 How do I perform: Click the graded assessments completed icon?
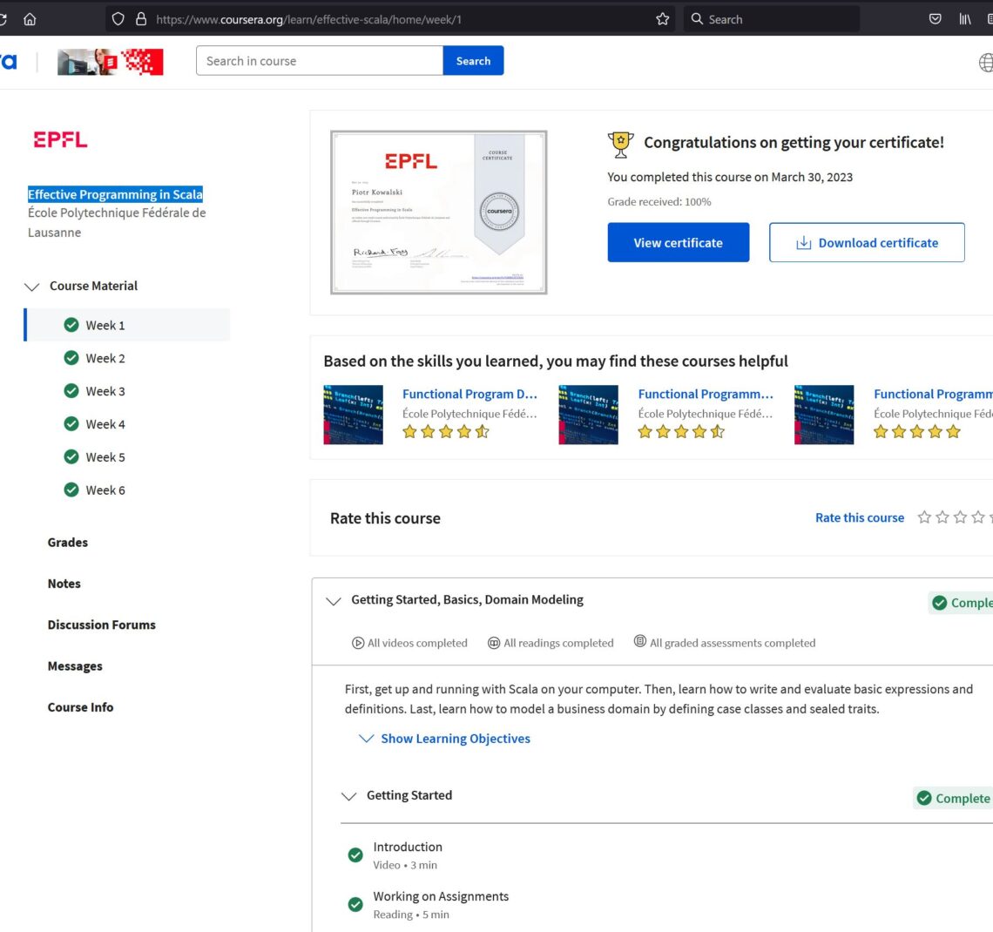pos(640,641)
